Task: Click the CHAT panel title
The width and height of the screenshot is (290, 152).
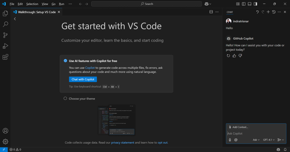Action: [230, 12]
